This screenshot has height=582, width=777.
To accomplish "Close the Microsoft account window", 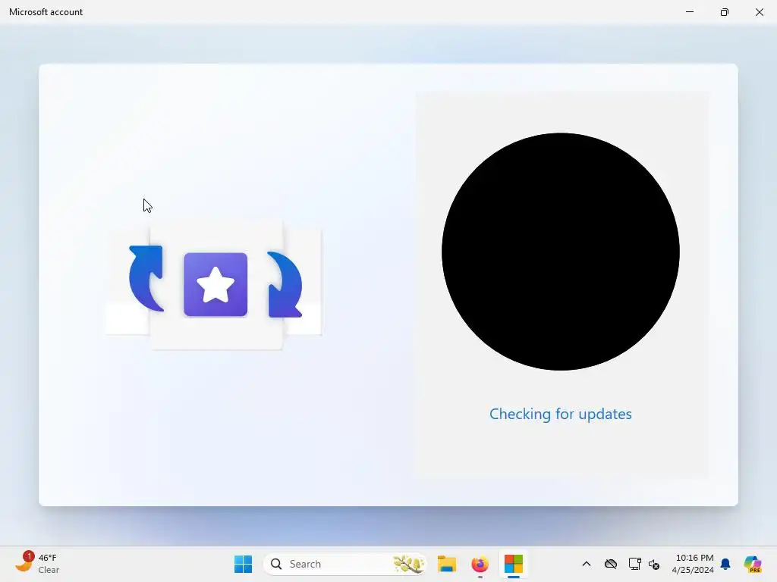I will pos(759,12).
